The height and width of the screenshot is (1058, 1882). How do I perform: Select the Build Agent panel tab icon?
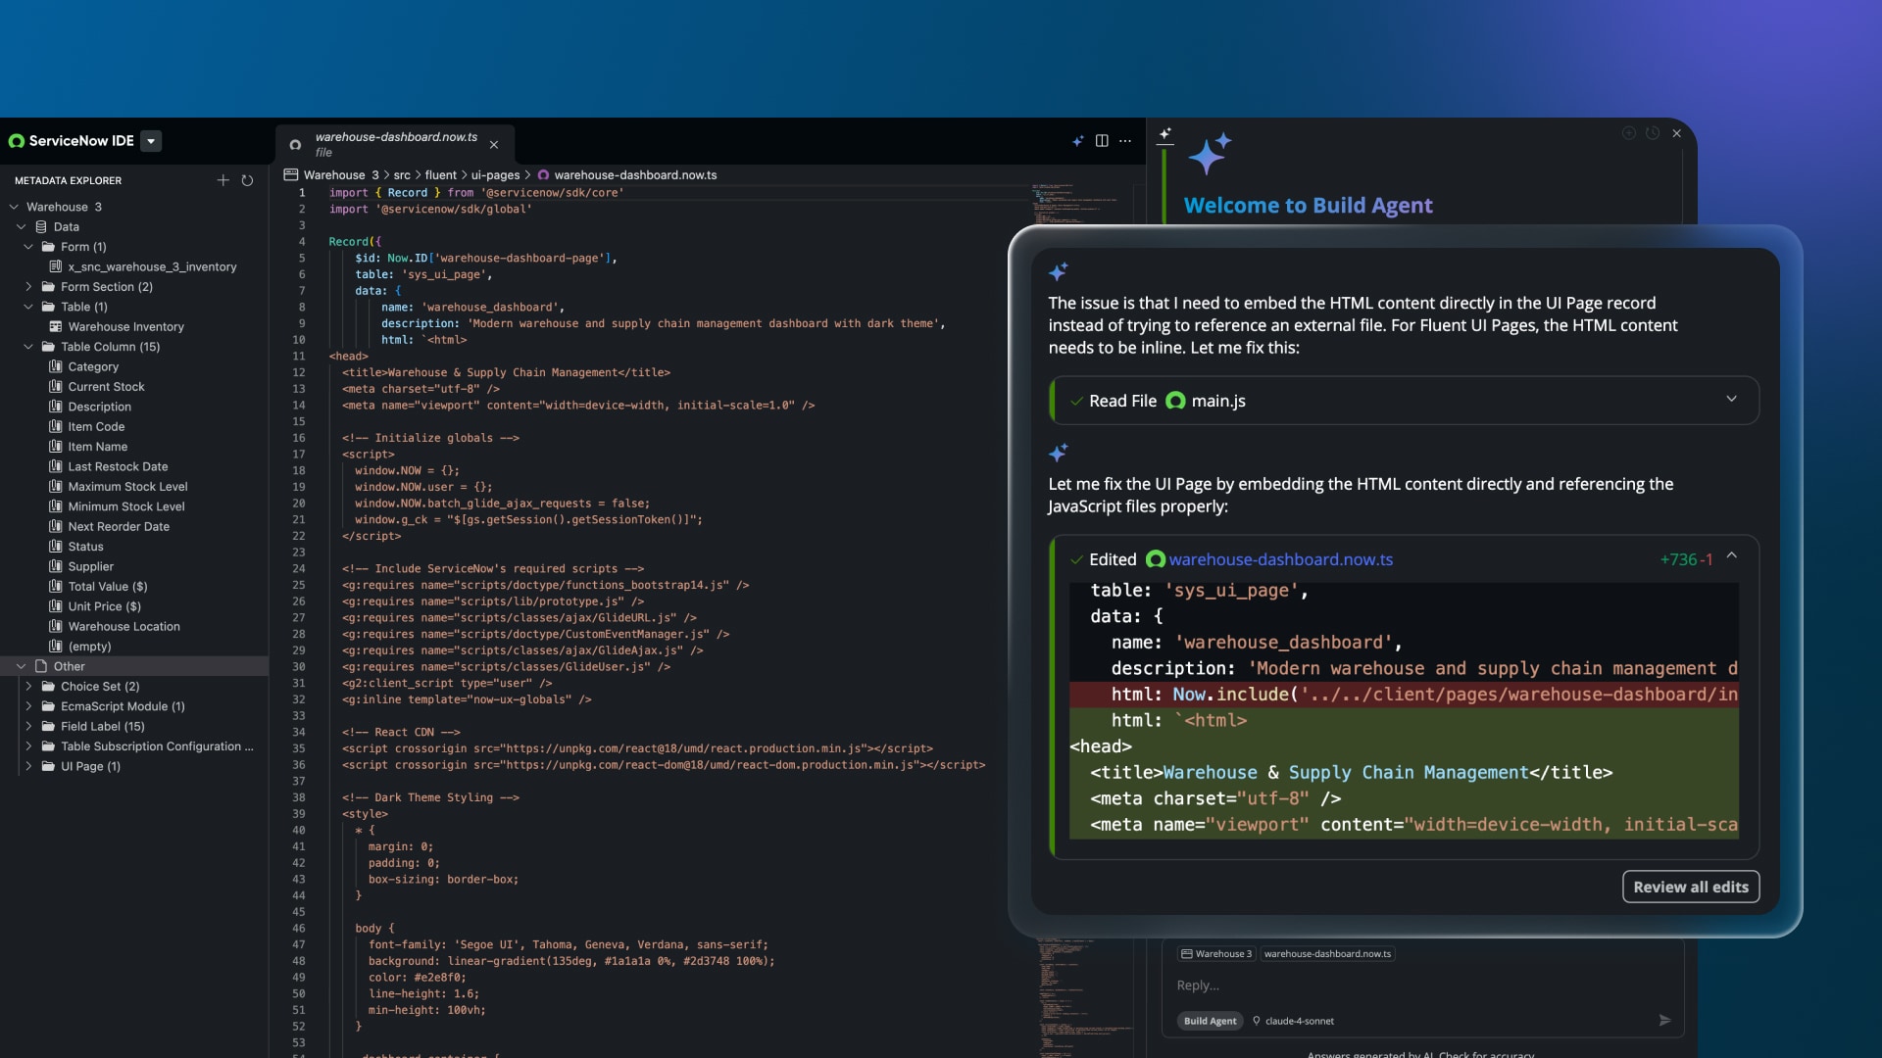point(1165,134)
